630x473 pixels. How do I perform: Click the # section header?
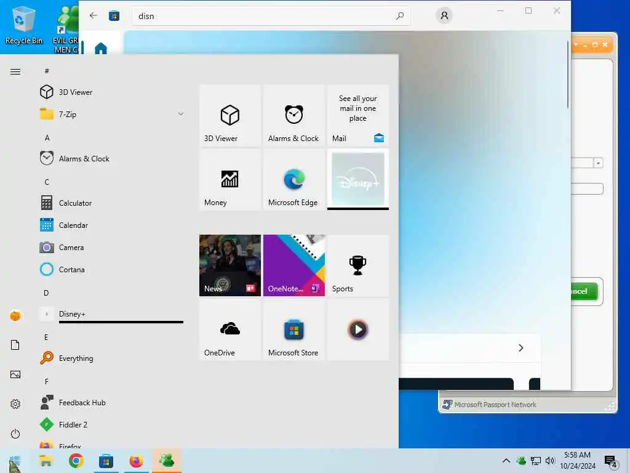47,71
